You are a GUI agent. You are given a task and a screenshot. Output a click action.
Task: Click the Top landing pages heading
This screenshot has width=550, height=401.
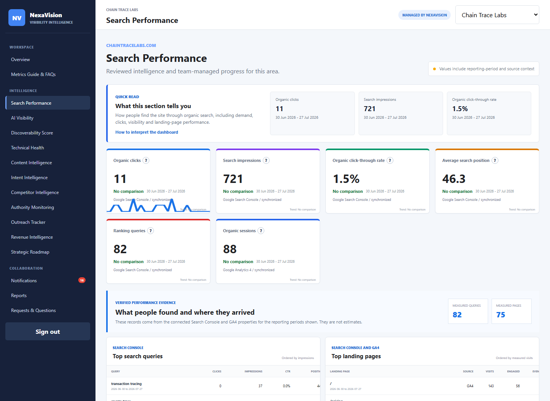pyautogui.click(x=356, y=356)
